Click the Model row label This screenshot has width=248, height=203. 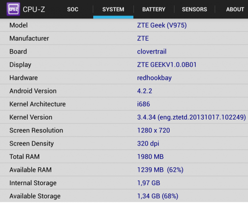(18, 25)
